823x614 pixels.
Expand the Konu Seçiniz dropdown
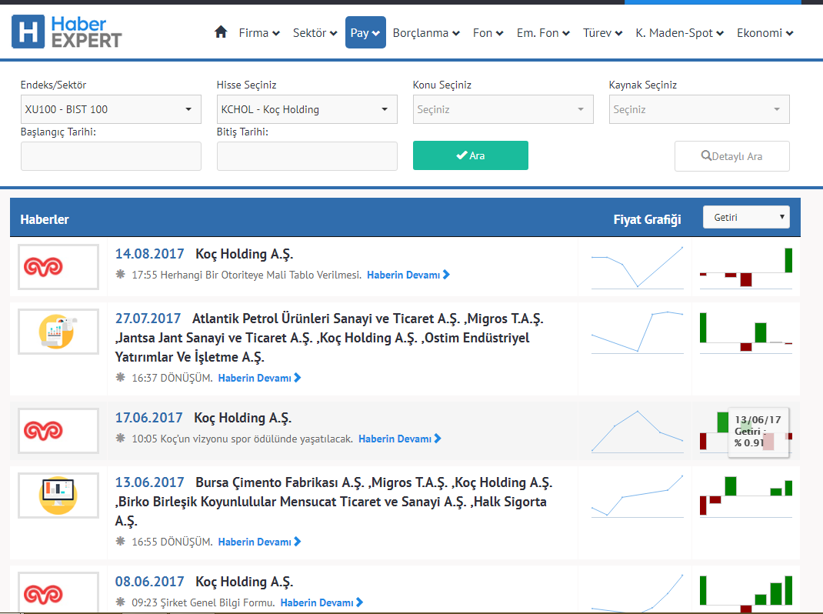tap(503, 109)
